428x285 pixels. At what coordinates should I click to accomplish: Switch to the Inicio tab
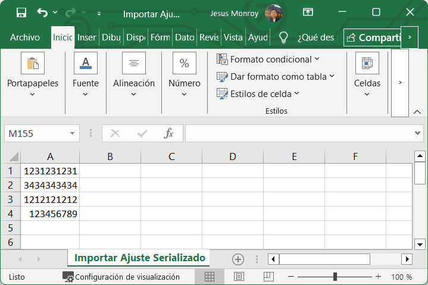click(63, 37)
